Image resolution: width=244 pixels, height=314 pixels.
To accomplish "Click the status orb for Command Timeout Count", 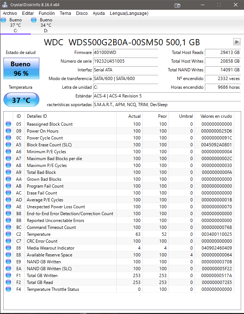I will pyautogui.click(x=8, y=227).
